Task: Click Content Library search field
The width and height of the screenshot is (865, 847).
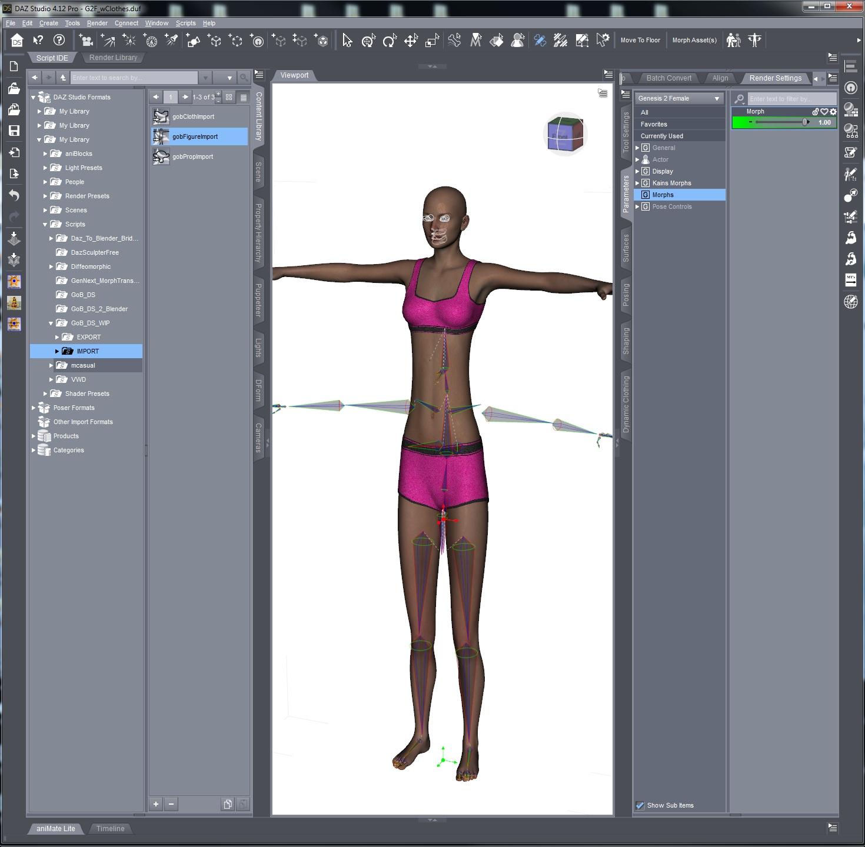Action: click(134, 78)
